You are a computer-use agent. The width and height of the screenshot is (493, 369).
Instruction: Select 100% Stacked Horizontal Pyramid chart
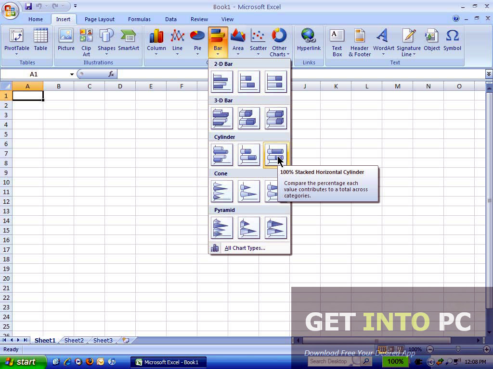(276, 228)
